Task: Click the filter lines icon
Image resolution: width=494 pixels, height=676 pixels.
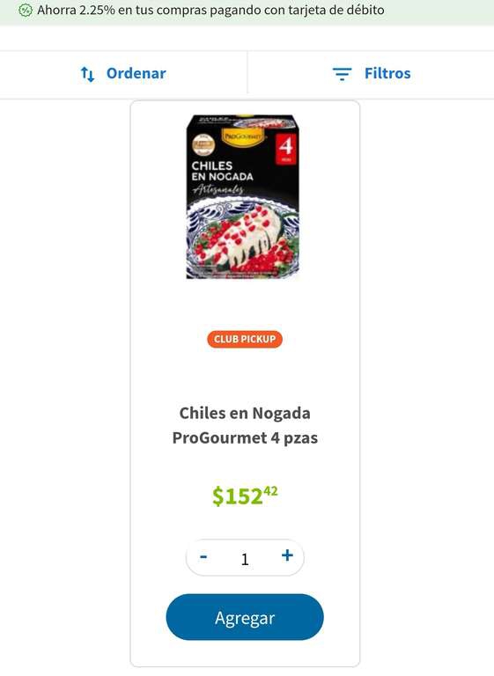Action: [x=343, y=74]
